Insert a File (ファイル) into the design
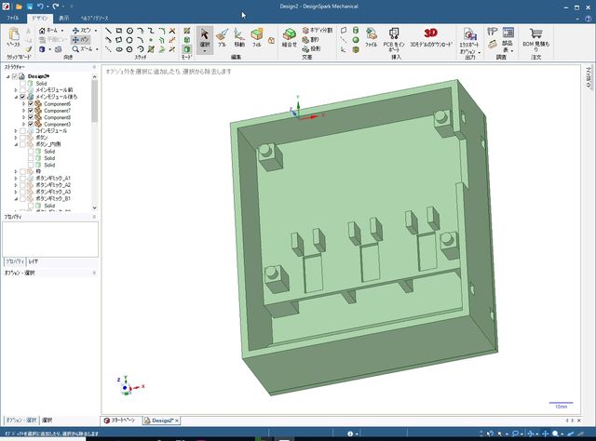The image size is (596, 441). (371, 38)
